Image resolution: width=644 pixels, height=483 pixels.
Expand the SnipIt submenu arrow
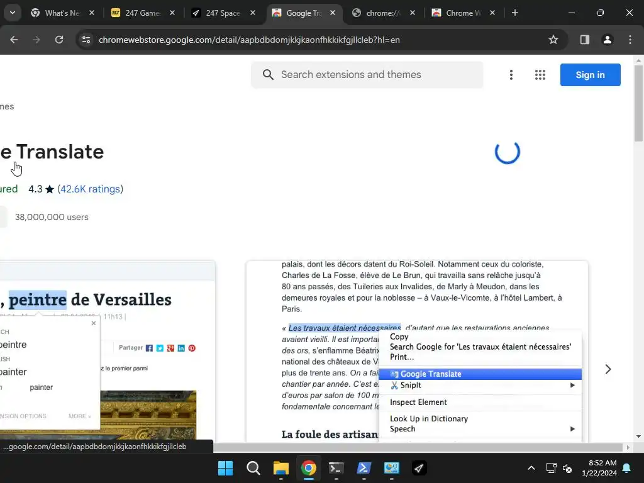572,386
